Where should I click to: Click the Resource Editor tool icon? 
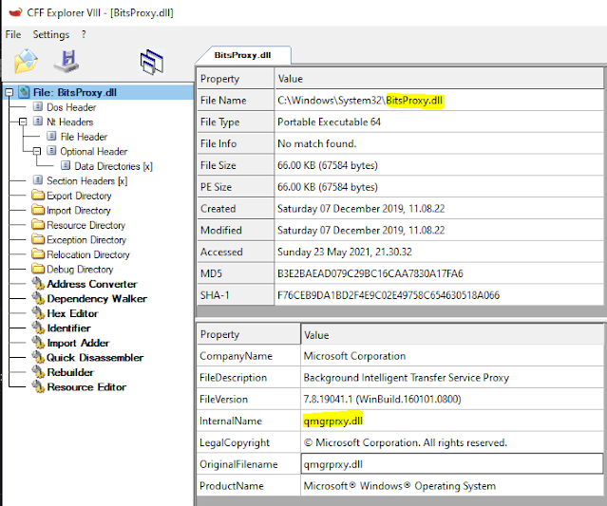pyautogui.click(x=38, y=386)
